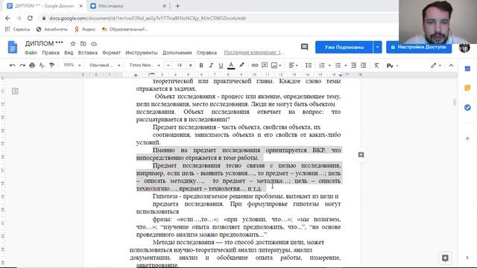This screenshot has height=268, width=477.
Task: Increase font size with plus button
Action: pos(191,66)
